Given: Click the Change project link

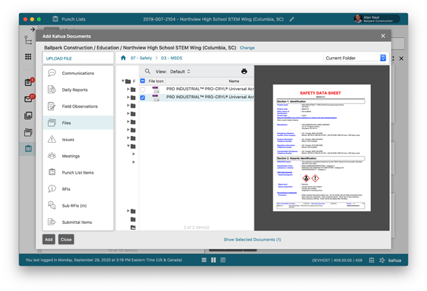Looking at the screenshot, I should (x=247, y=48).
